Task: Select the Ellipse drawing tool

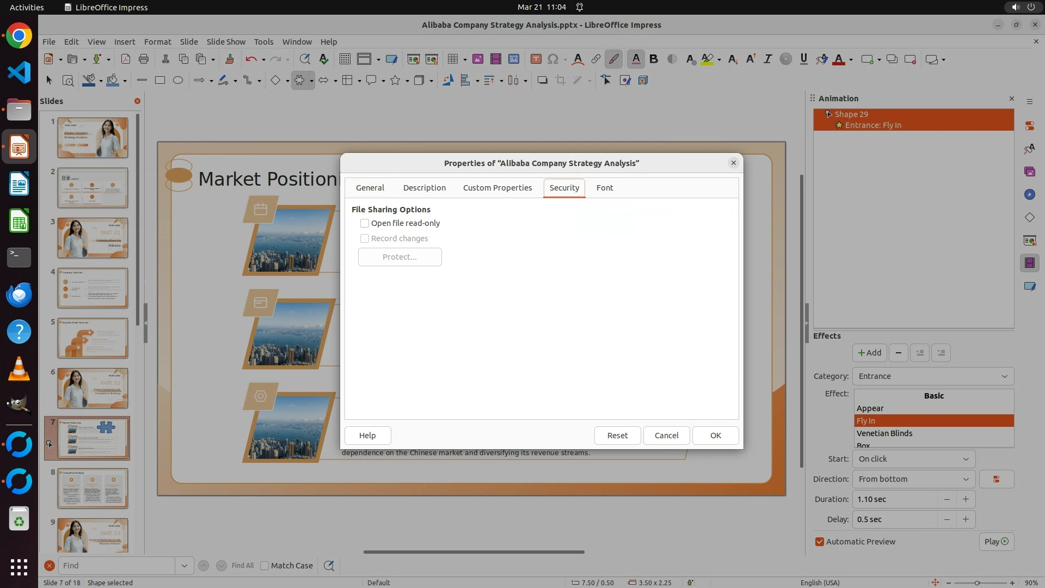Action: pos(178,81)
